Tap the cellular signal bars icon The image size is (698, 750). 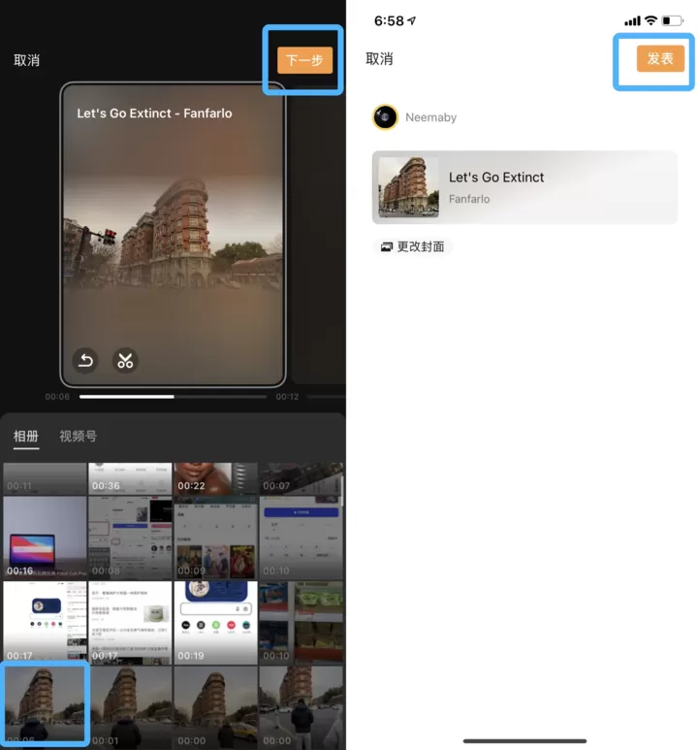(632, 21)
